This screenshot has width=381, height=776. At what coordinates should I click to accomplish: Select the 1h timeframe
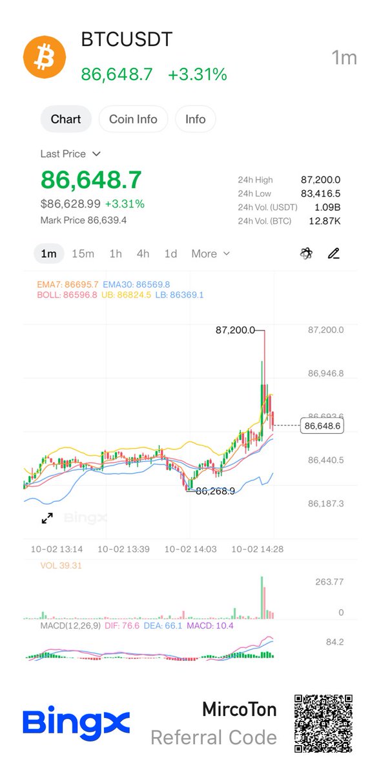click(115, 253)
